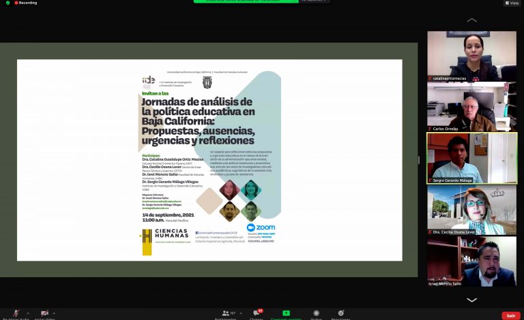The height and width of the screenshot is (320, 524).
Task: Click the red Salir button
Action: [x=510, y=315]
